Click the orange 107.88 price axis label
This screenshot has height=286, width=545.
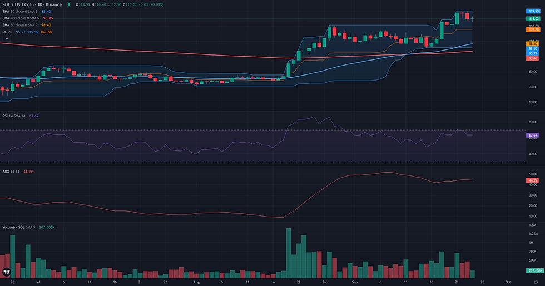pos(533,30)
